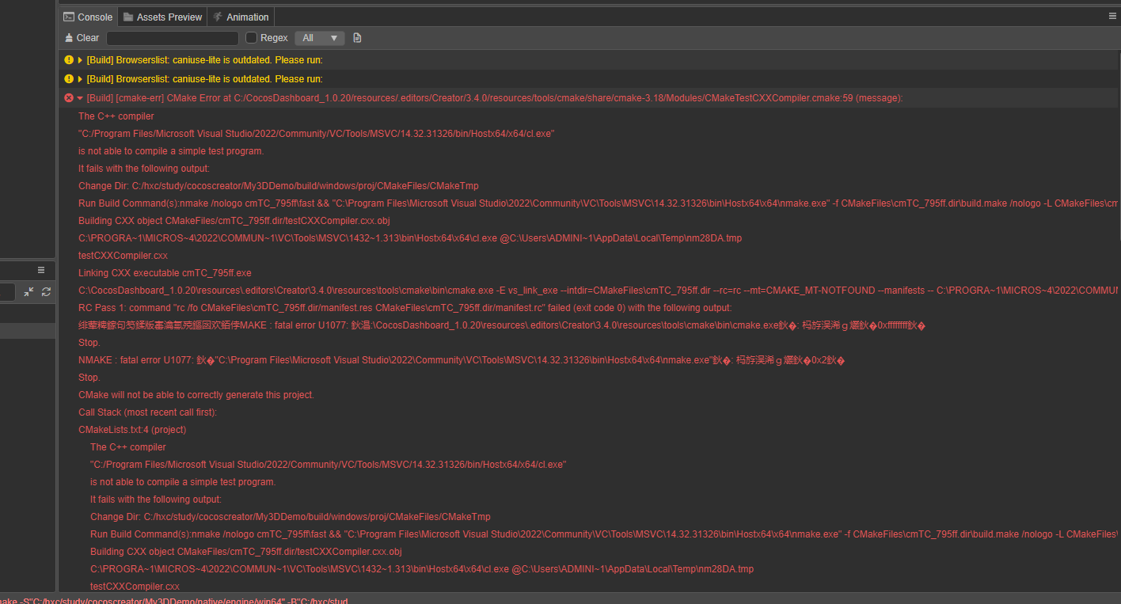This screenshot has width=1121, height=604.
Task: Select the "Linking CXX executable cmTC_795ff.exe" line
Action: (165, 273)
